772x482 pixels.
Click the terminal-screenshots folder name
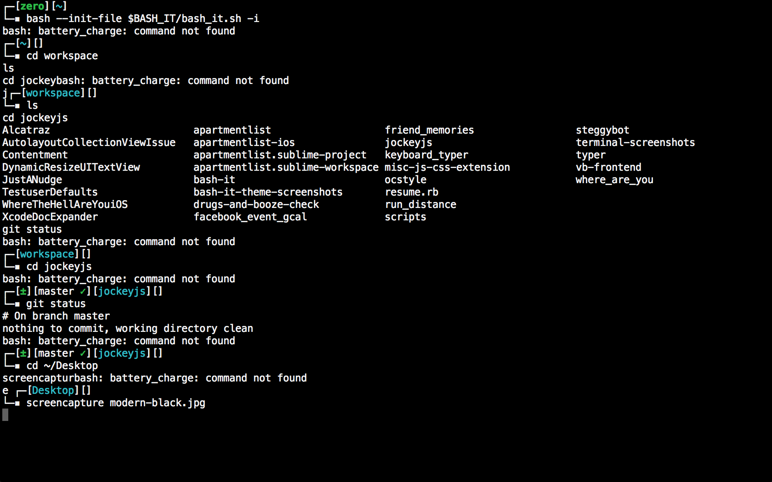click(x=635, y=143)
